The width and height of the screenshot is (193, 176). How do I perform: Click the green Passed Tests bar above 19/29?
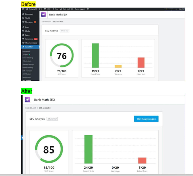(95, 56)
